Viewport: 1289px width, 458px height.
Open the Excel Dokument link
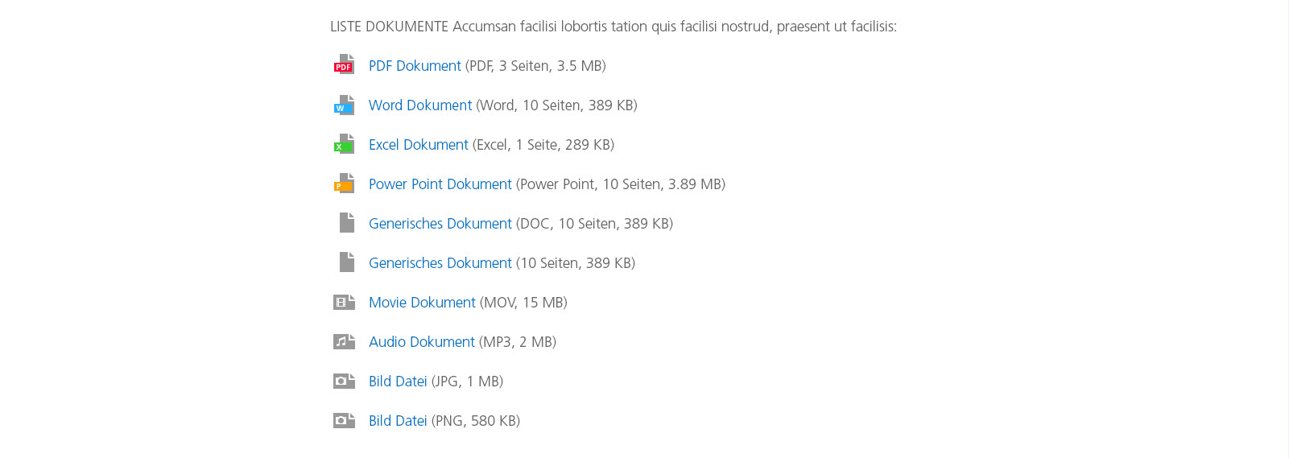click(419, 145)
